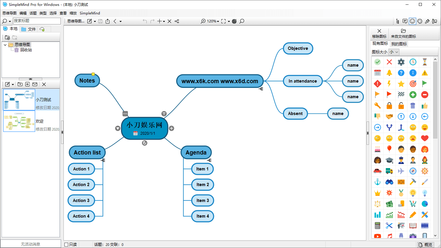The image size is (441, 248).
Task: Switch to the 我的图标 tab
Action: click(x=399, y=44)
